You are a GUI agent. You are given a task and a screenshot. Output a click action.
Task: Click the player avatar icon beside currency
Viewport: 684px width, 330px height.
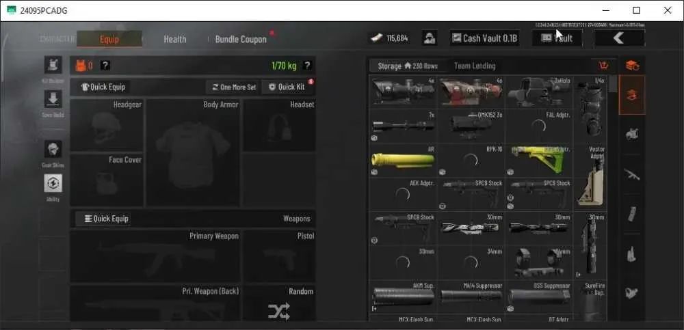(430, 38)
